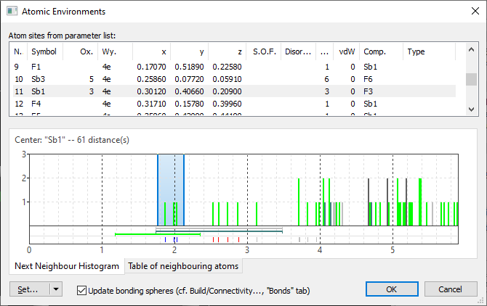Click the Atomic Environments title bar icon
Viewport: 487px width, 306px height.
(11, 12)
